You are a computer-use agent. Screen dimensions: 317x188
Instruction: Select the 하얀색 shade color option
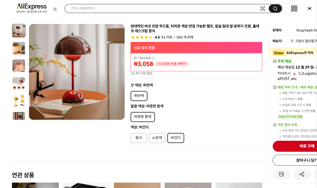coord(139,96)
